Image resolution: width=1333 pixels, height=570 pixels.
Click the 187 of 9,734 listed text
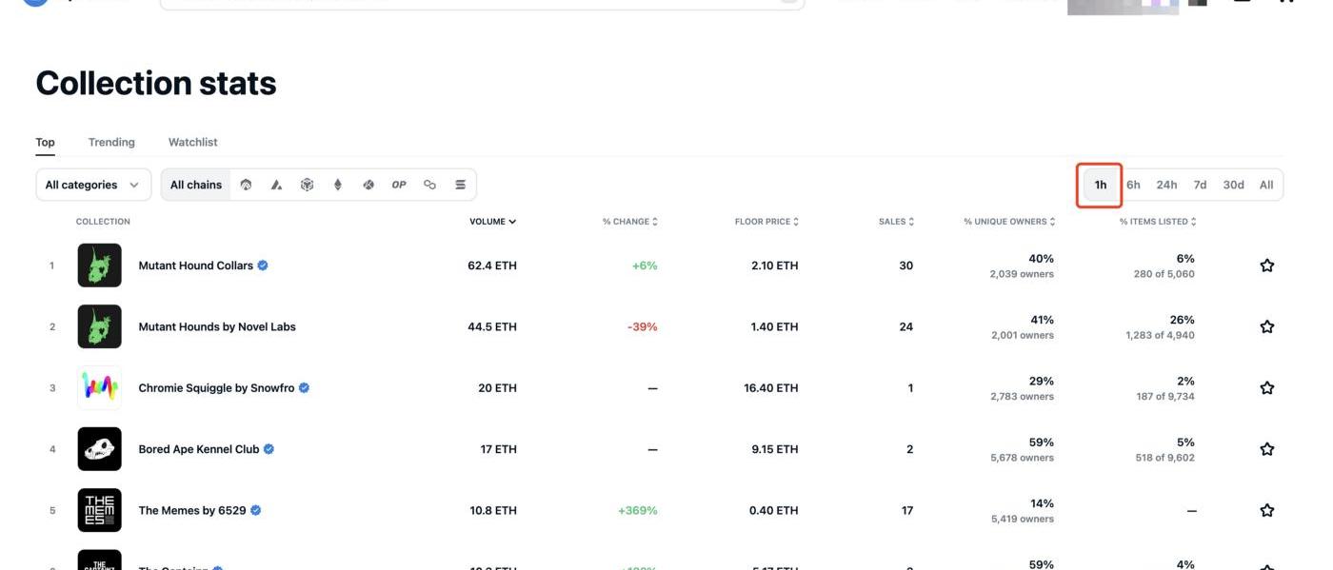(x=1165, y=396)
